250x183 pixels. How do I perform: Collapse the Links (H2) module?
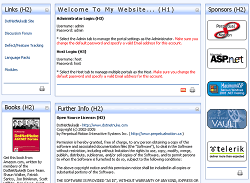tap(47, 10)
